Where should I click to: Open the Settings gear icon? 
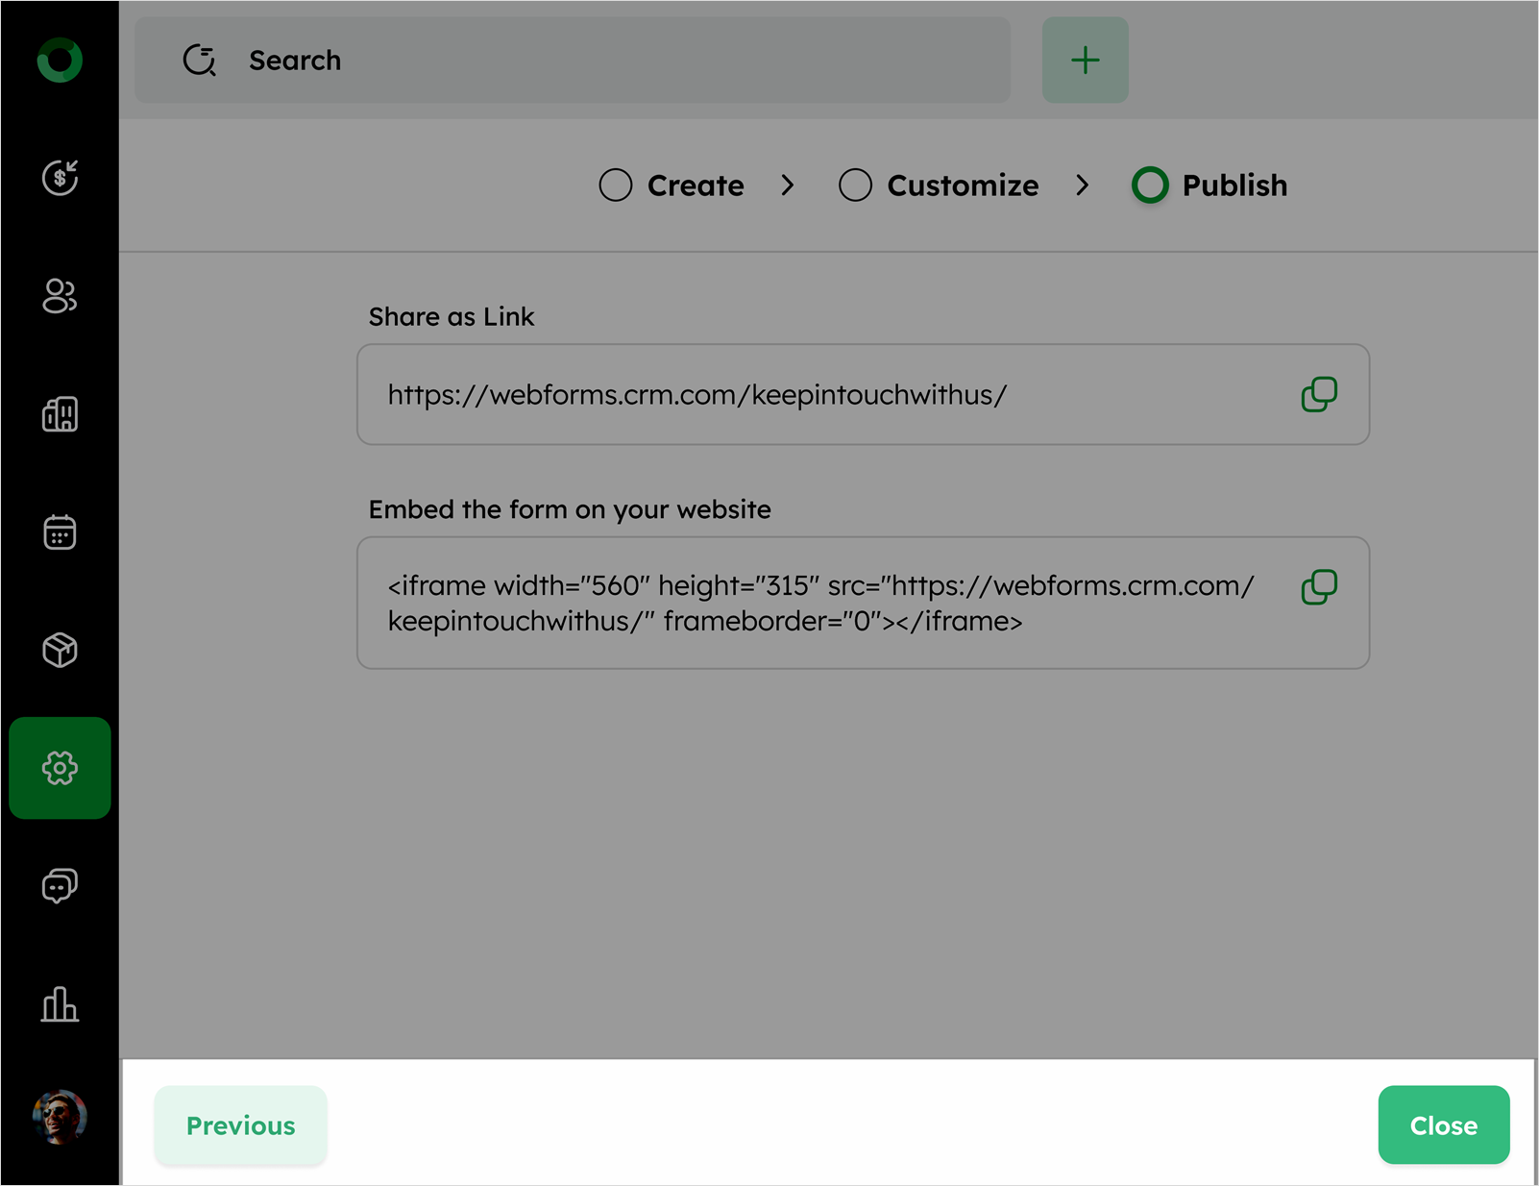(x=60, y=768)
